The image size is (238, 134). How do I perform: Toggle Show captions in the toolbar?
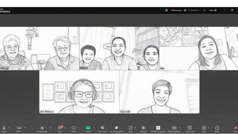tap(174, 128)
